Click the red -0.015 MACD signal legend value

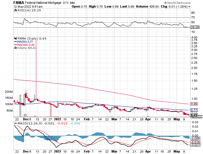point(61,123)
